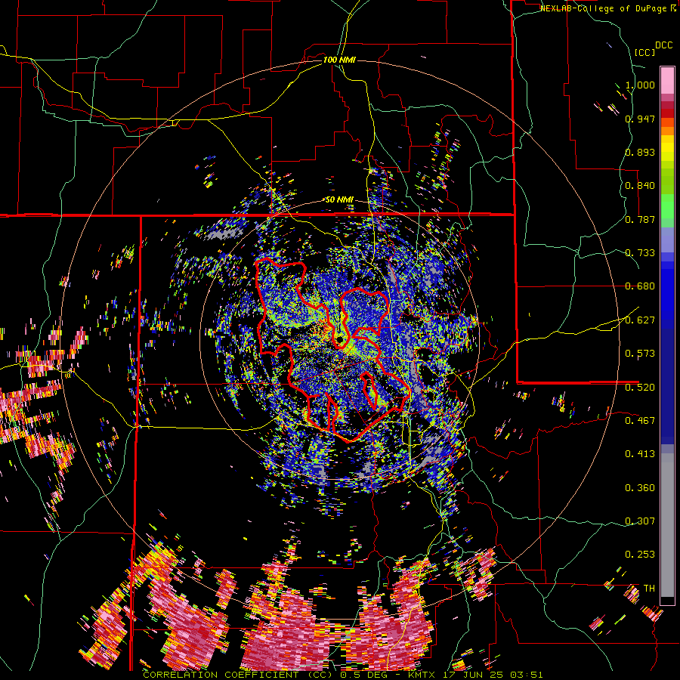This screenshot has height=680, width=680.
Task: Click the 0.307 scale value
Action: click(640, 521)
